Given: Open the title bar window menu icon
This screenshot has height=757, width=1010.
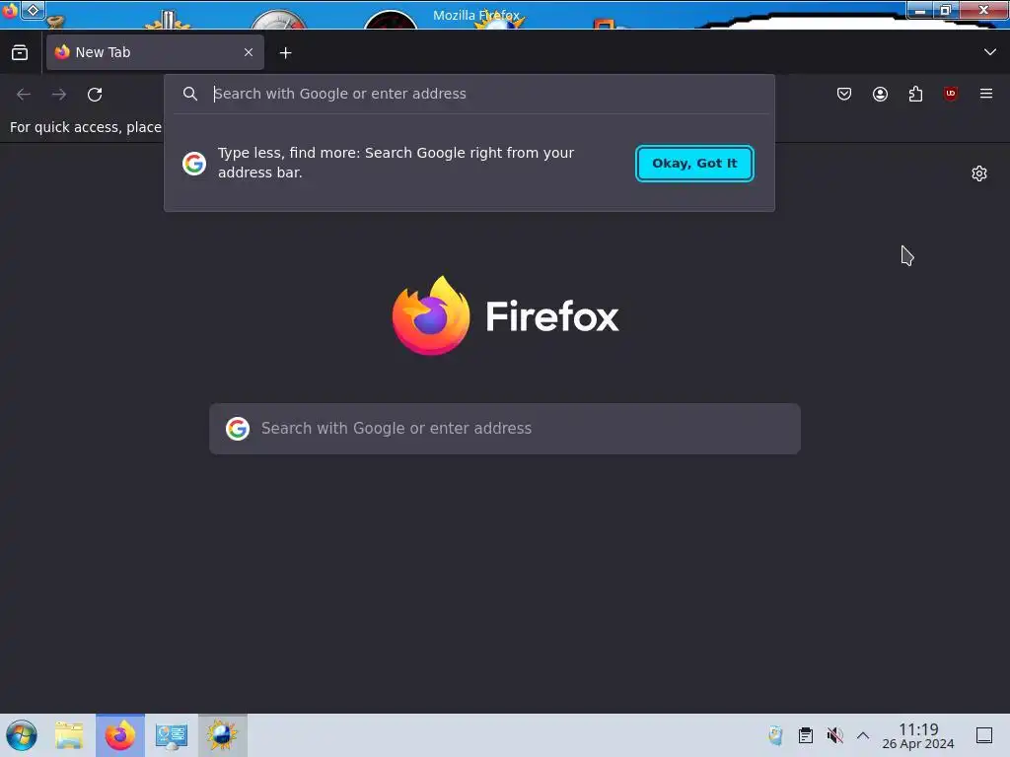Looking at the screenshot, I should [x=10, y=10].
